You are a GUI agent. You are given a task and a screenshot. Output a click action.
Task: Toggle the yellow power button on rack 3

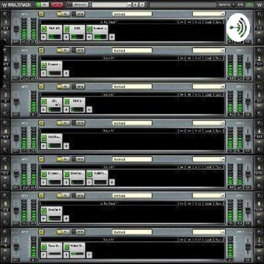(41, 86)
